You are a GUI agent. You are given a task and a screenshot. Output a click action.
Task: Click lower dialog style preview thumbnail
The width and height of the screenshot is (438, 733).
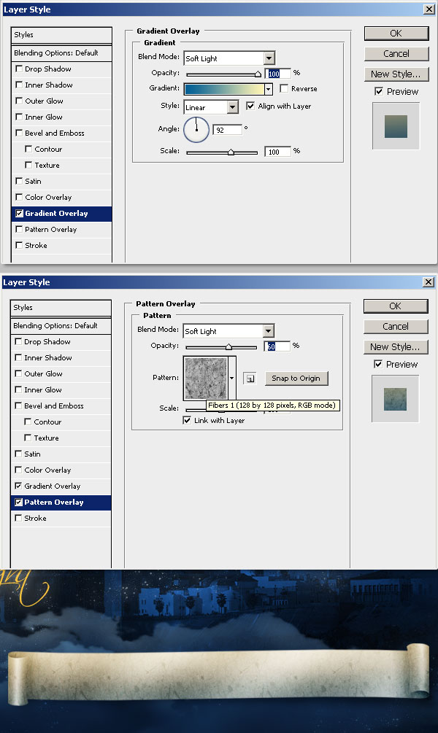tap(396, 399)
